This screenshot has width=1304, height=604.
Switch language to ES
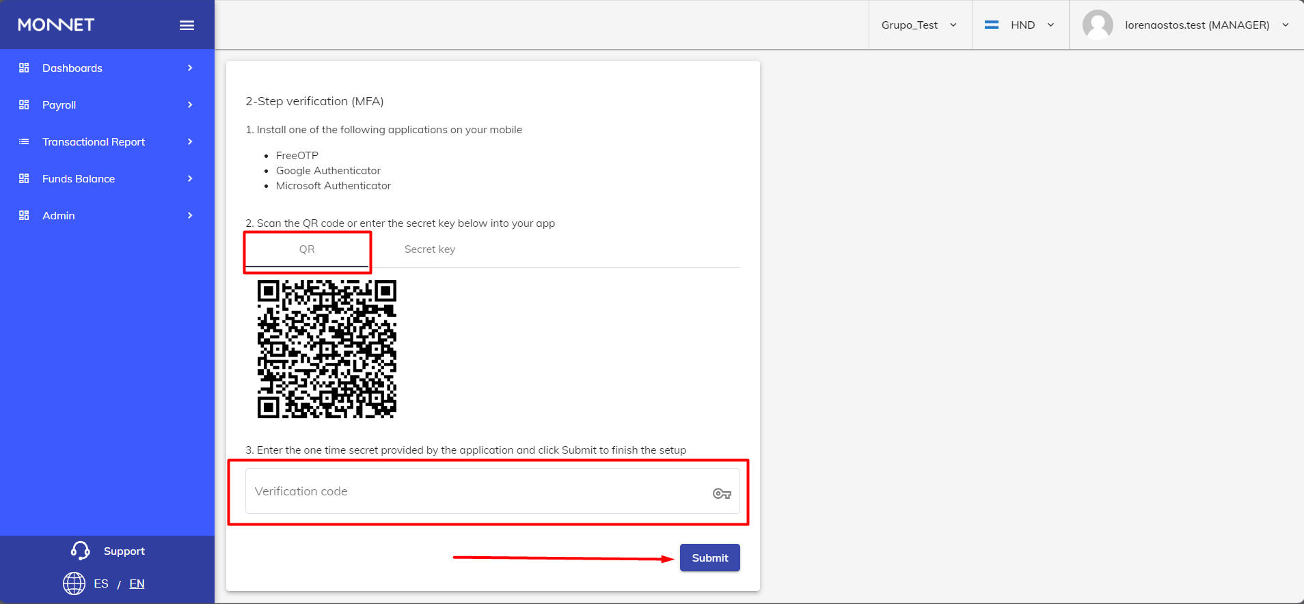point(101,584)
